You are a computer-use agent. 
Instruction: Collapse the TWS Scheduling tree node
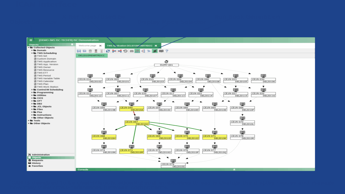[32, 53]
